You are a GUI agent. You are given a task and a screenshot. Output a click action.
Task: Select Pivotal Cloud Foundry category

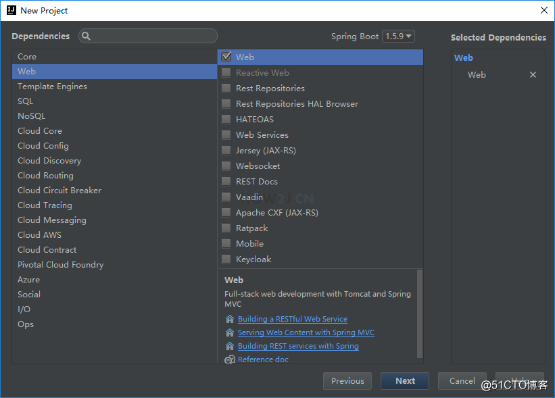click(x=114, y=265)
